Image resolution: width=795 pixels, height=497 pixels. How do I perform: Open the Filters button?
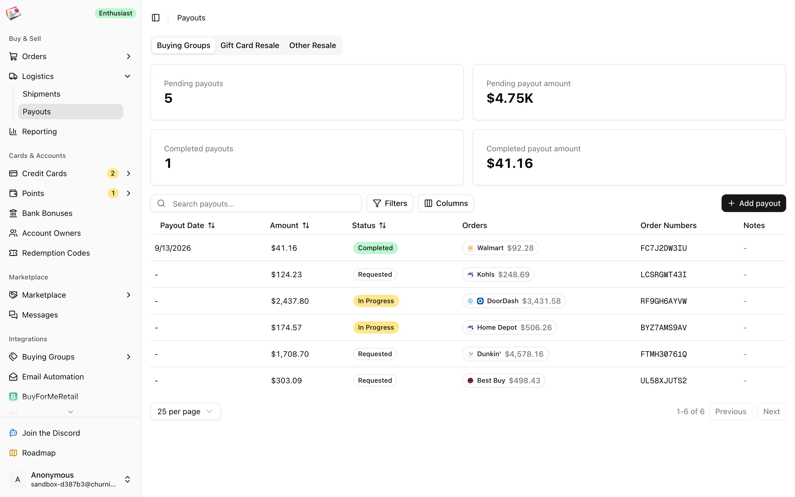[x=390, y=203]
